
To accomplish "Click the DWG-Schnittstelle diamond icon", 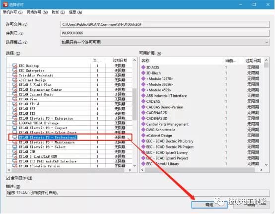I will point(143,130).
